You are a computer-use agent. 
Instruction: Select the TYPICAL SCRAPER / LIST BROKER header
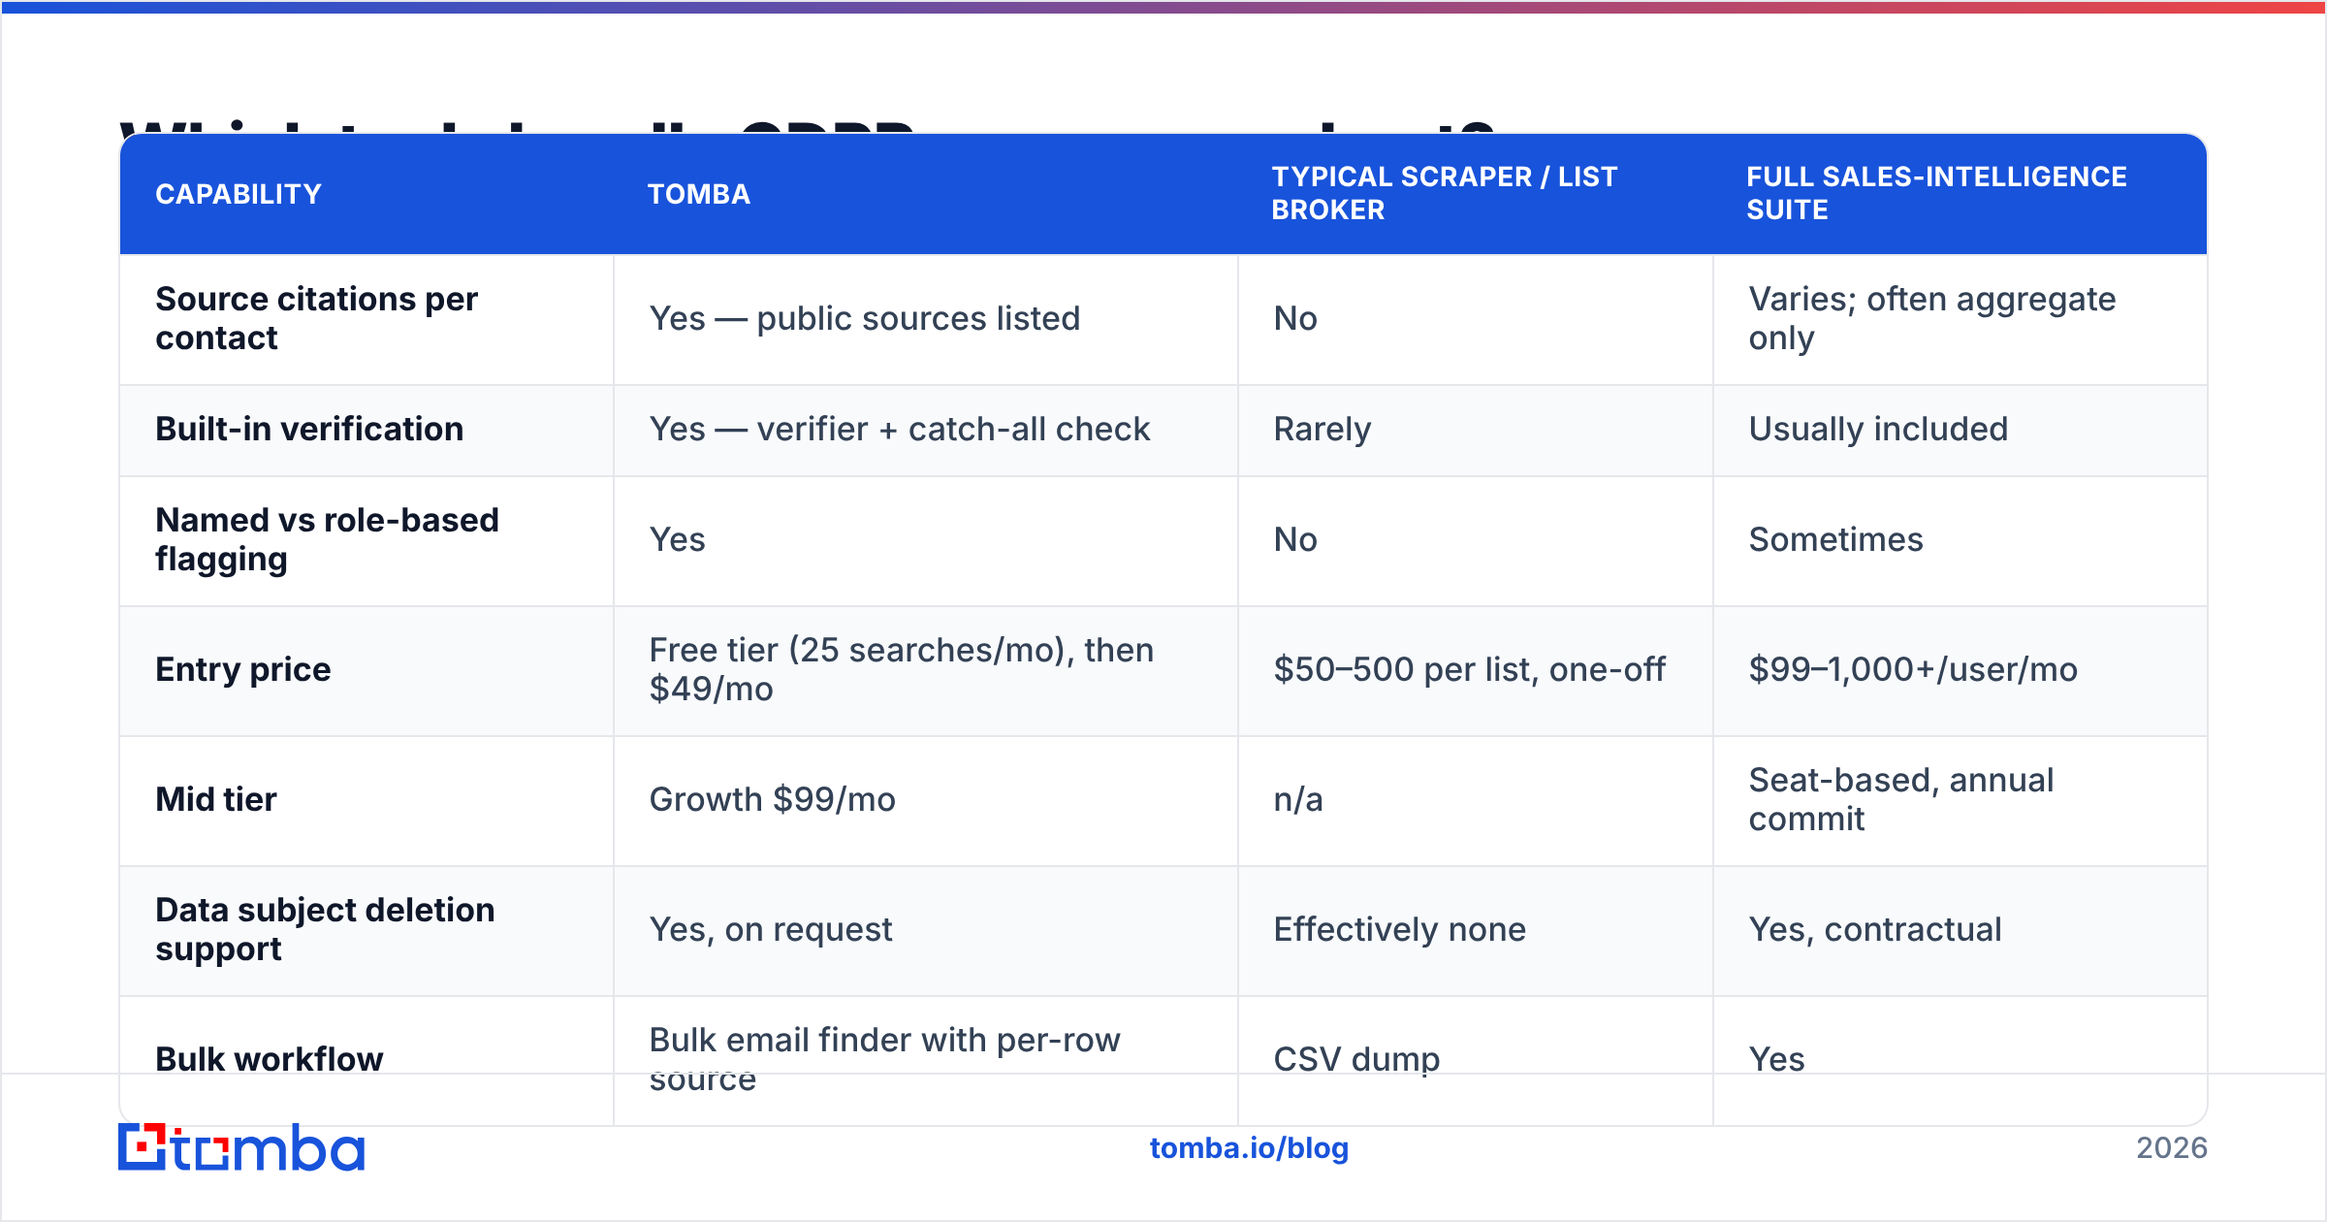pos(1445,193)
